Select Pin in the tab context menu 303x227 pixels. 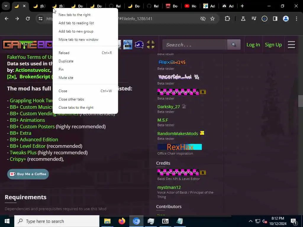[x=85, y=69]
